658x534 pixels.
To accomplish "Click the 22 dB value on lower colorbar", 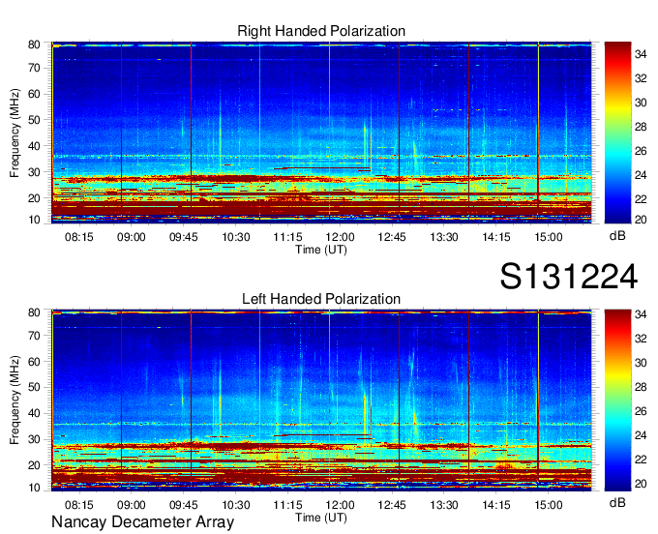I will click(641, 460).
